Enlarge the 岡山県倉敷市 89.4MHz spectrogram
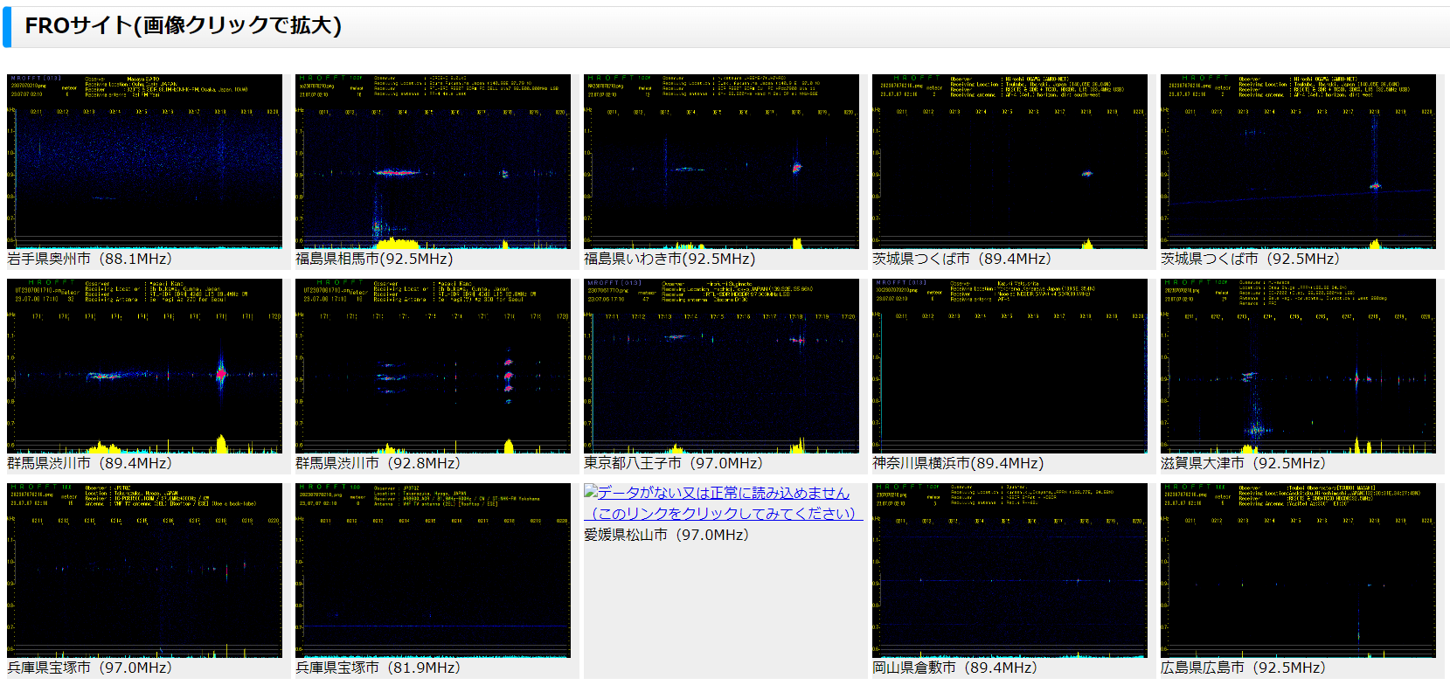Image resolution: width=1450 pixels, height=685 pixels. click(x=1009, y=571)
